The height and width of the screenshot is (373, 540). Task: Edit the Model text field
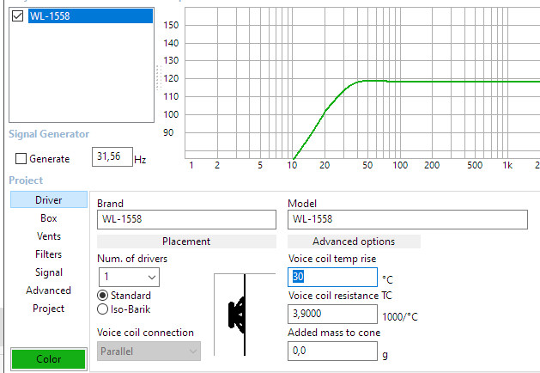[x=408, y=219]
